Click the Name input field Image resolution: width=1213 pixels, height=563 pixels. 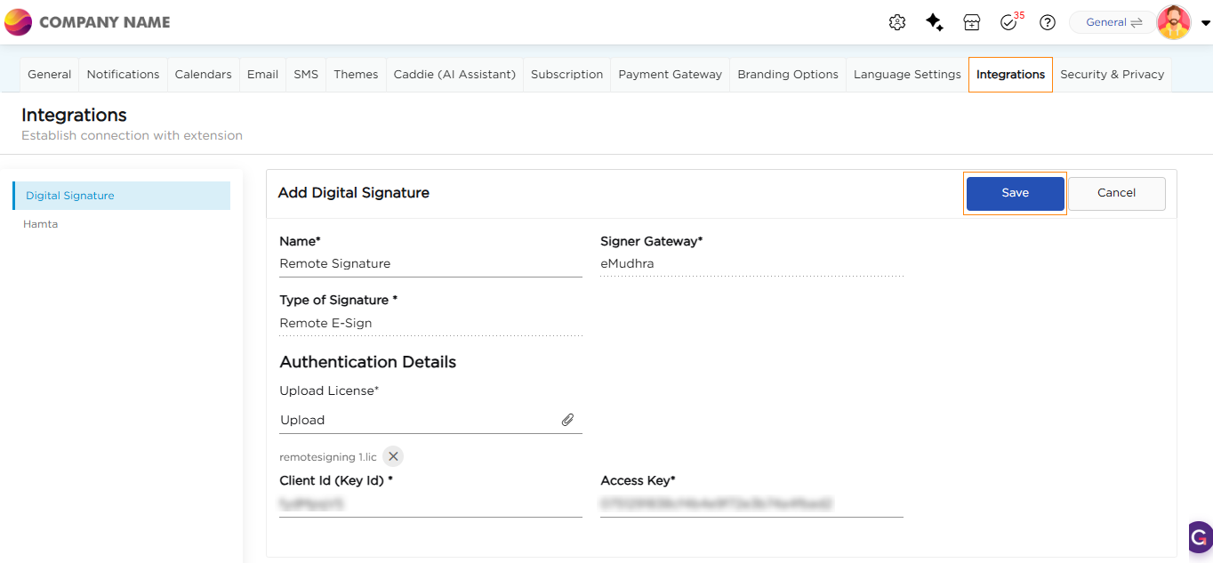[430, 264]
